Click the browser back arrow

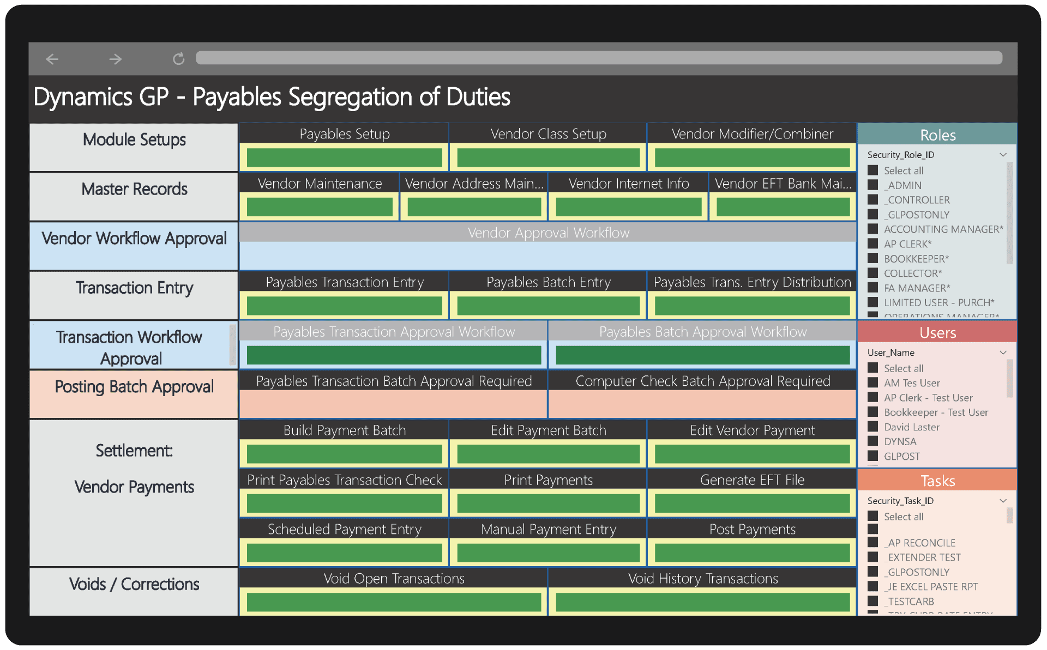pos(52,59)
